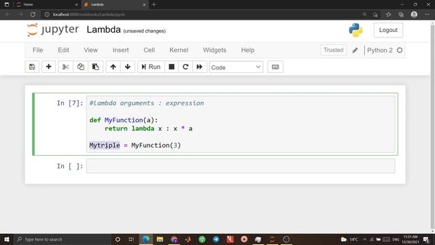Viewport: 435px width, 245px height.
Task: Open Microsoft Edge from the taskbar
Action: (146, 239)
